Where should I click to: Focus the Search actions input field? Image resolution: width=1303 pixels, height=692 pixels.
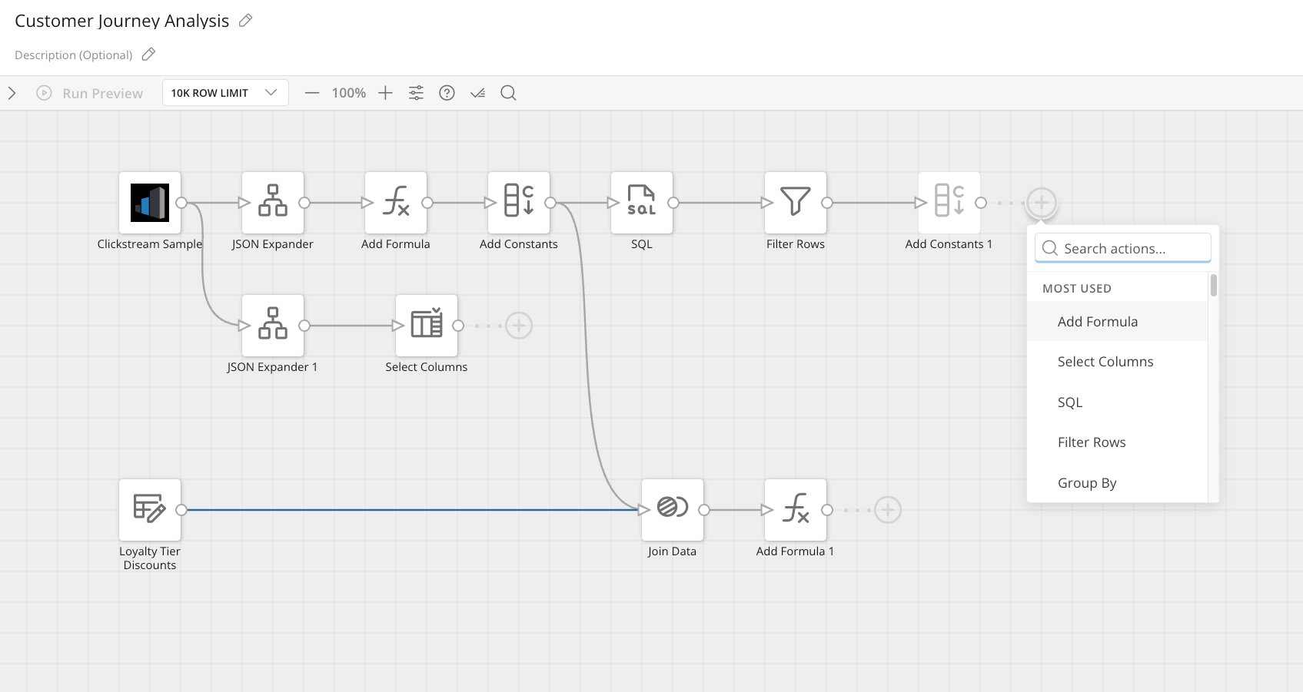pyautogui.click(x=1123, y=248)
